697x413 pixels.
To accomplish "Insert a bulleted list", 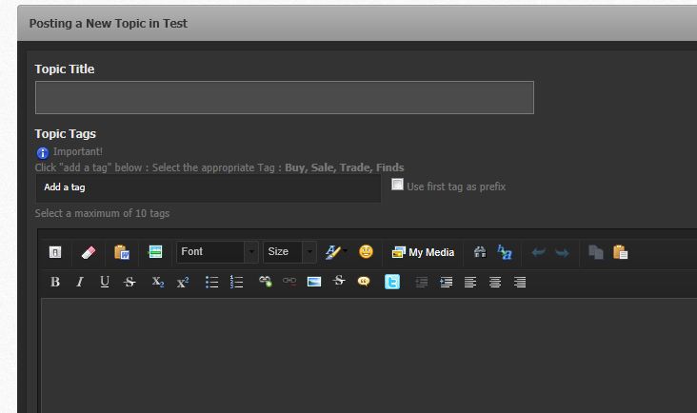I will [212, 282].
